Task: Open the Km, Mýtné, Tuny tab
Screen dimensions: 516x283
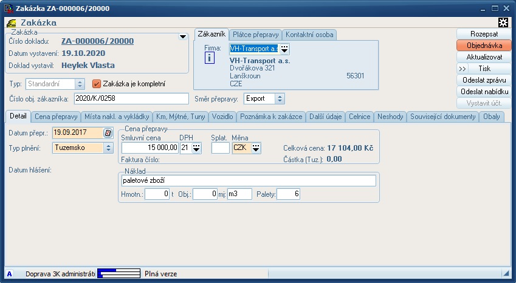Action: (181, 117)
